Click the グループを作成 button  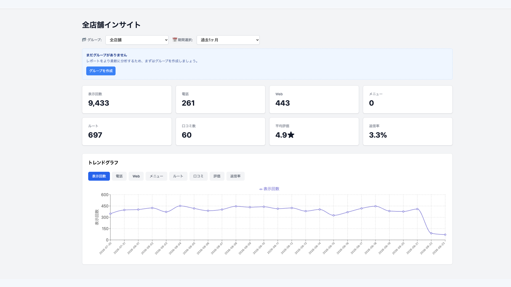[101, 71]
